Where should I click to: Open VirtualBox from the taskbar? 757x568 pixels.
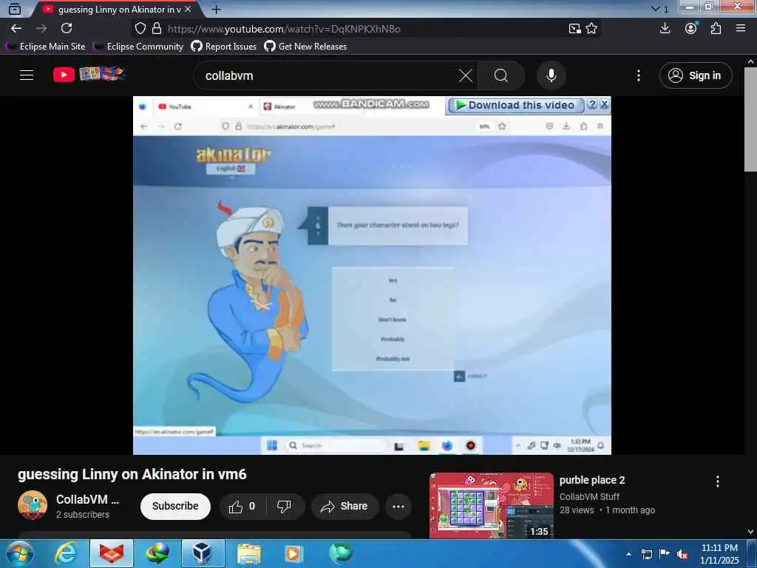(203, 553)
